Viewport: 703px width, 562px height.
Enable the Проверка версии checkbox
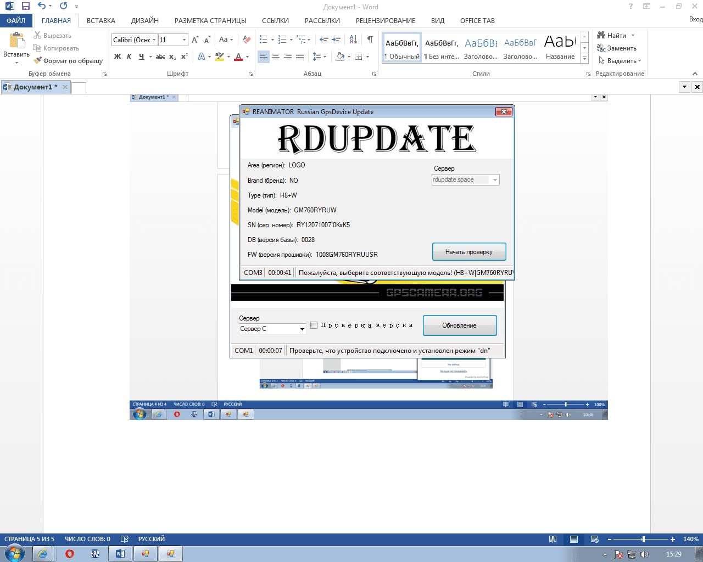click(x=314, y=325)
